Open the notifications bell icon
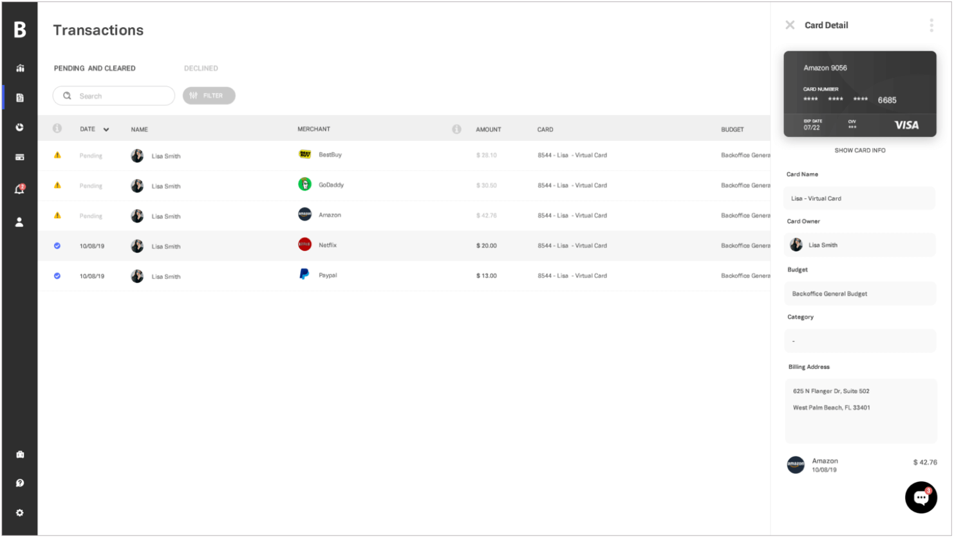Image resolution: width=954 pixels, height=538 pixels. tap(20, 189)
